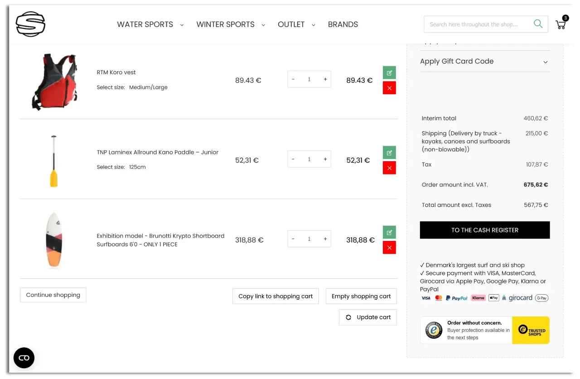Click the round CO icon at bottom-left
Viewport: 580px width, 379px height.
pyautogui.click(x=24, y=358)
